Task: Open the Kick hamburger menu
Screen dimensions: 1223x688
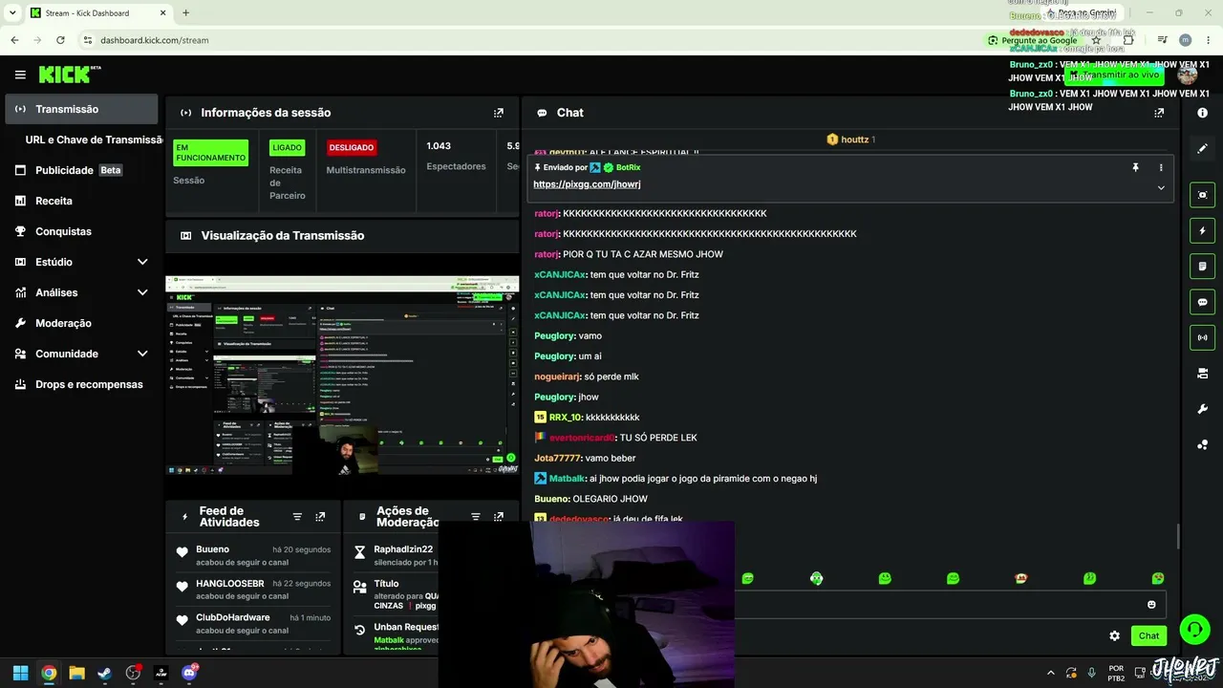Action: click(x=20, y=75)
